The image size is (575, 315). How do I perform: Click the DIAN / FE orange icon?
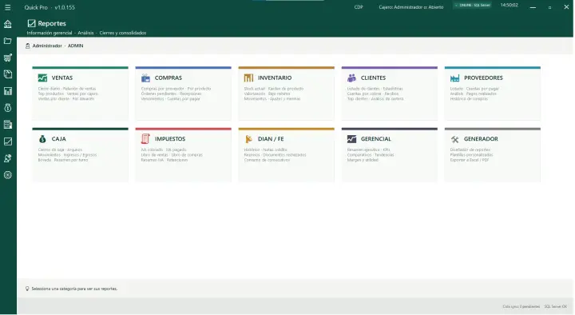point(248,139)
